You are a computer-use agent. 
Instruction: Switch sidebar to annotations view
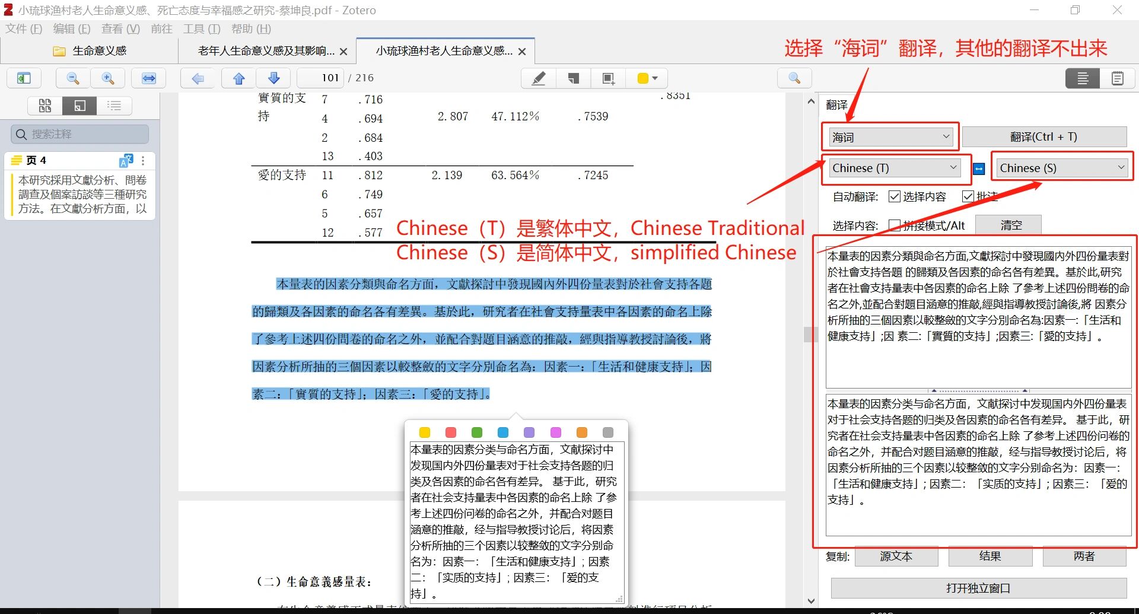point(79,106)
